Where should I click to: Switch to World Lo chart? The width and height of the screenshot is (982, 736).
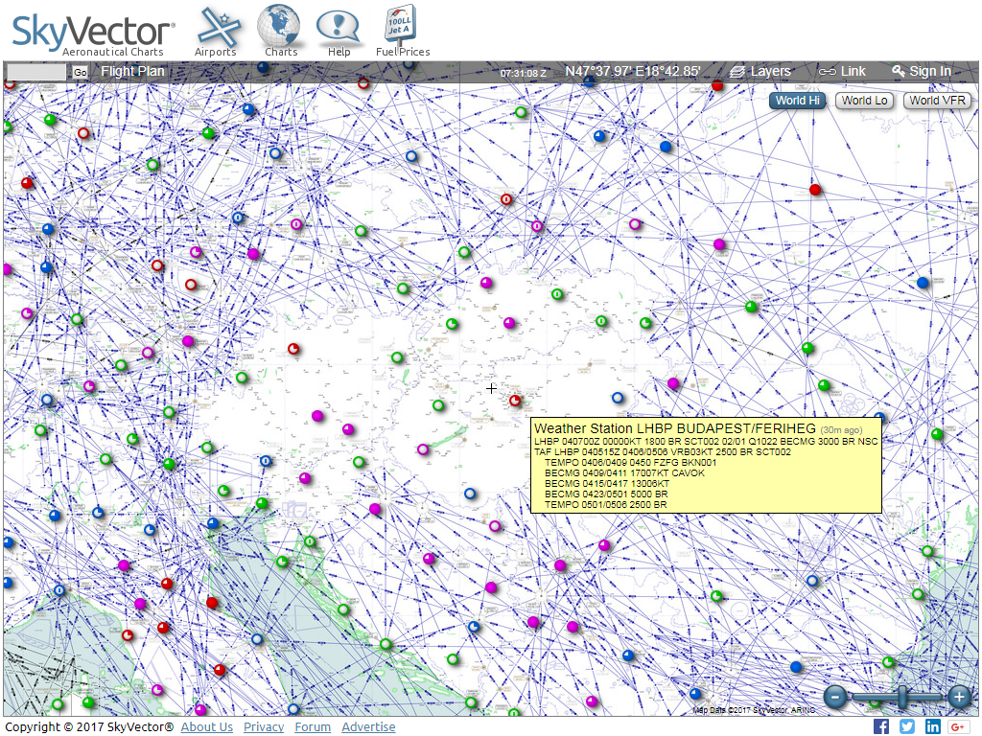(x=865, y=101)
